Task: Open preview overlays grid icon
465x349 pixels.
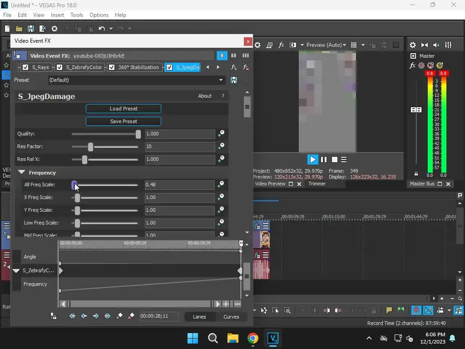Action: [354, 45]
